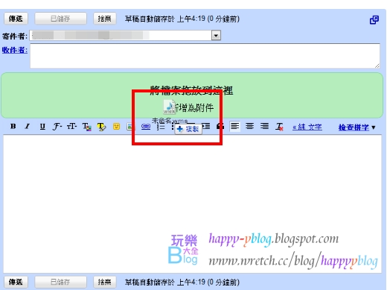Apply bold formatting with the B icon

13,127
